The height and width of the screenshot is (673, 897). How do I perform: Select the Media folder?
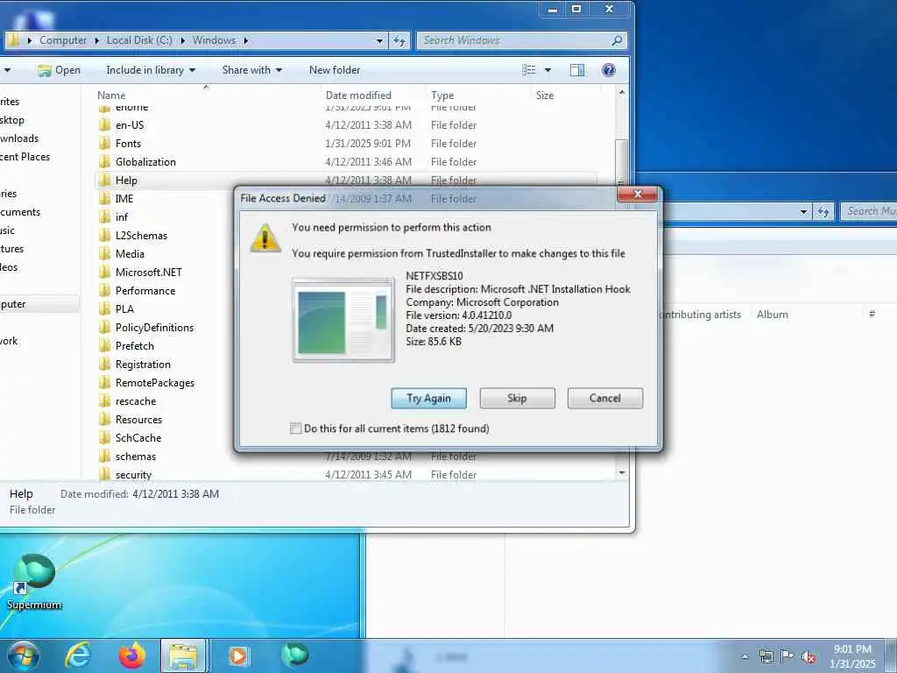tap(130, 253)
